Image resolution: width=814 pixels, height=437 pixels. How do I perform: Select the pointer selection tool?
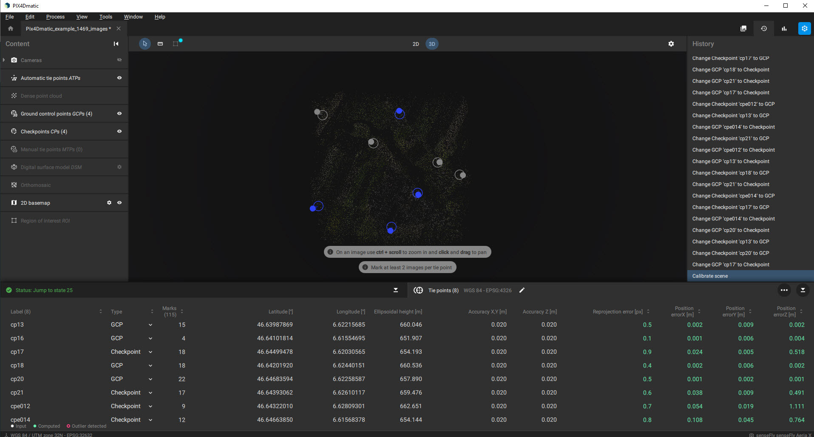coord(145,44)
